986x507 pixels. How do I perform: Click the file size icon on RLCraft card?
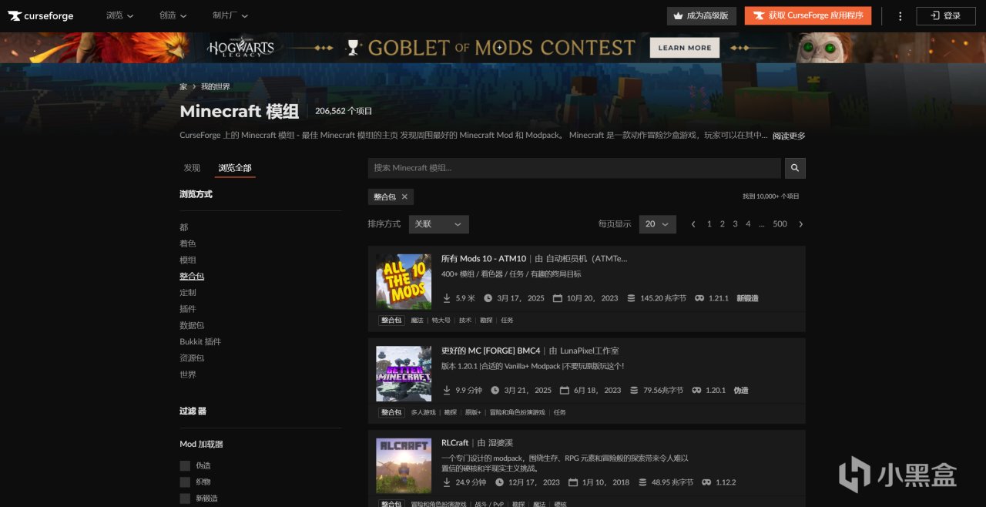(642, 482)
